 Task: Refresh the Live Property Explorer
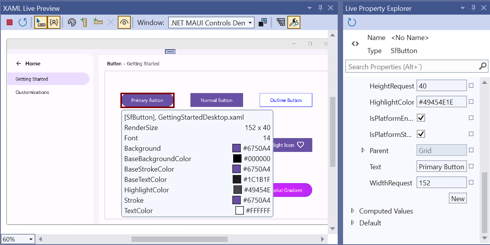pyautogui.click(x=352, y=23)
